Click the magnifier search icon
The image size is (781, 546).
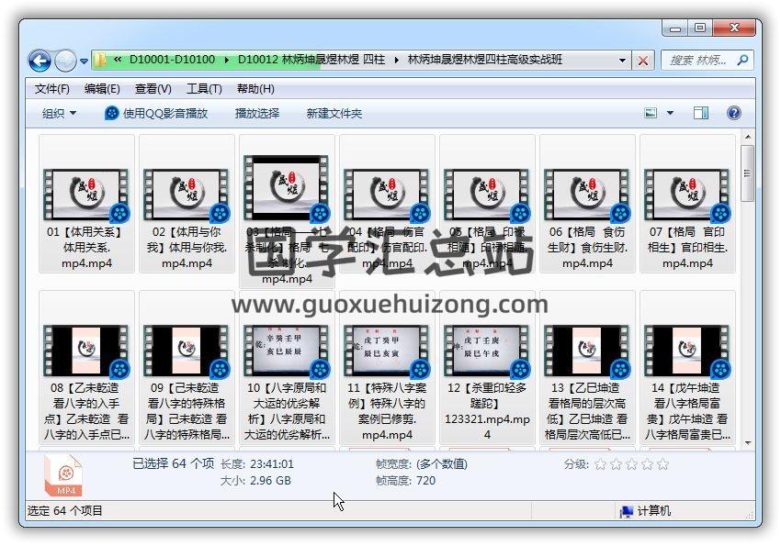742,61
